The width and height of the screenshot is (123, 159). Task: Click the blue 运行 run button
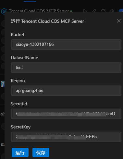pyautogui.click(x=20, y=152)
